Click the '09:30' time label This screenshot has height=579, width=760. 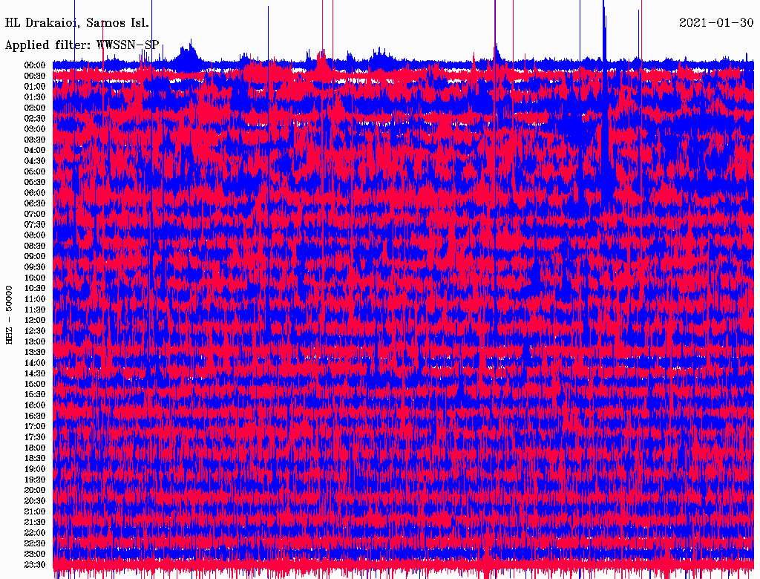(35, 267)
